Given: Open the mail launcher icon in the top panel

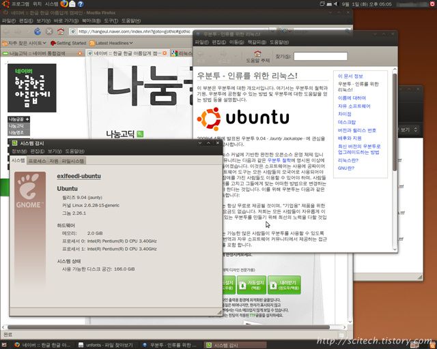Looking at the screenshot, I should coord(72,4).
